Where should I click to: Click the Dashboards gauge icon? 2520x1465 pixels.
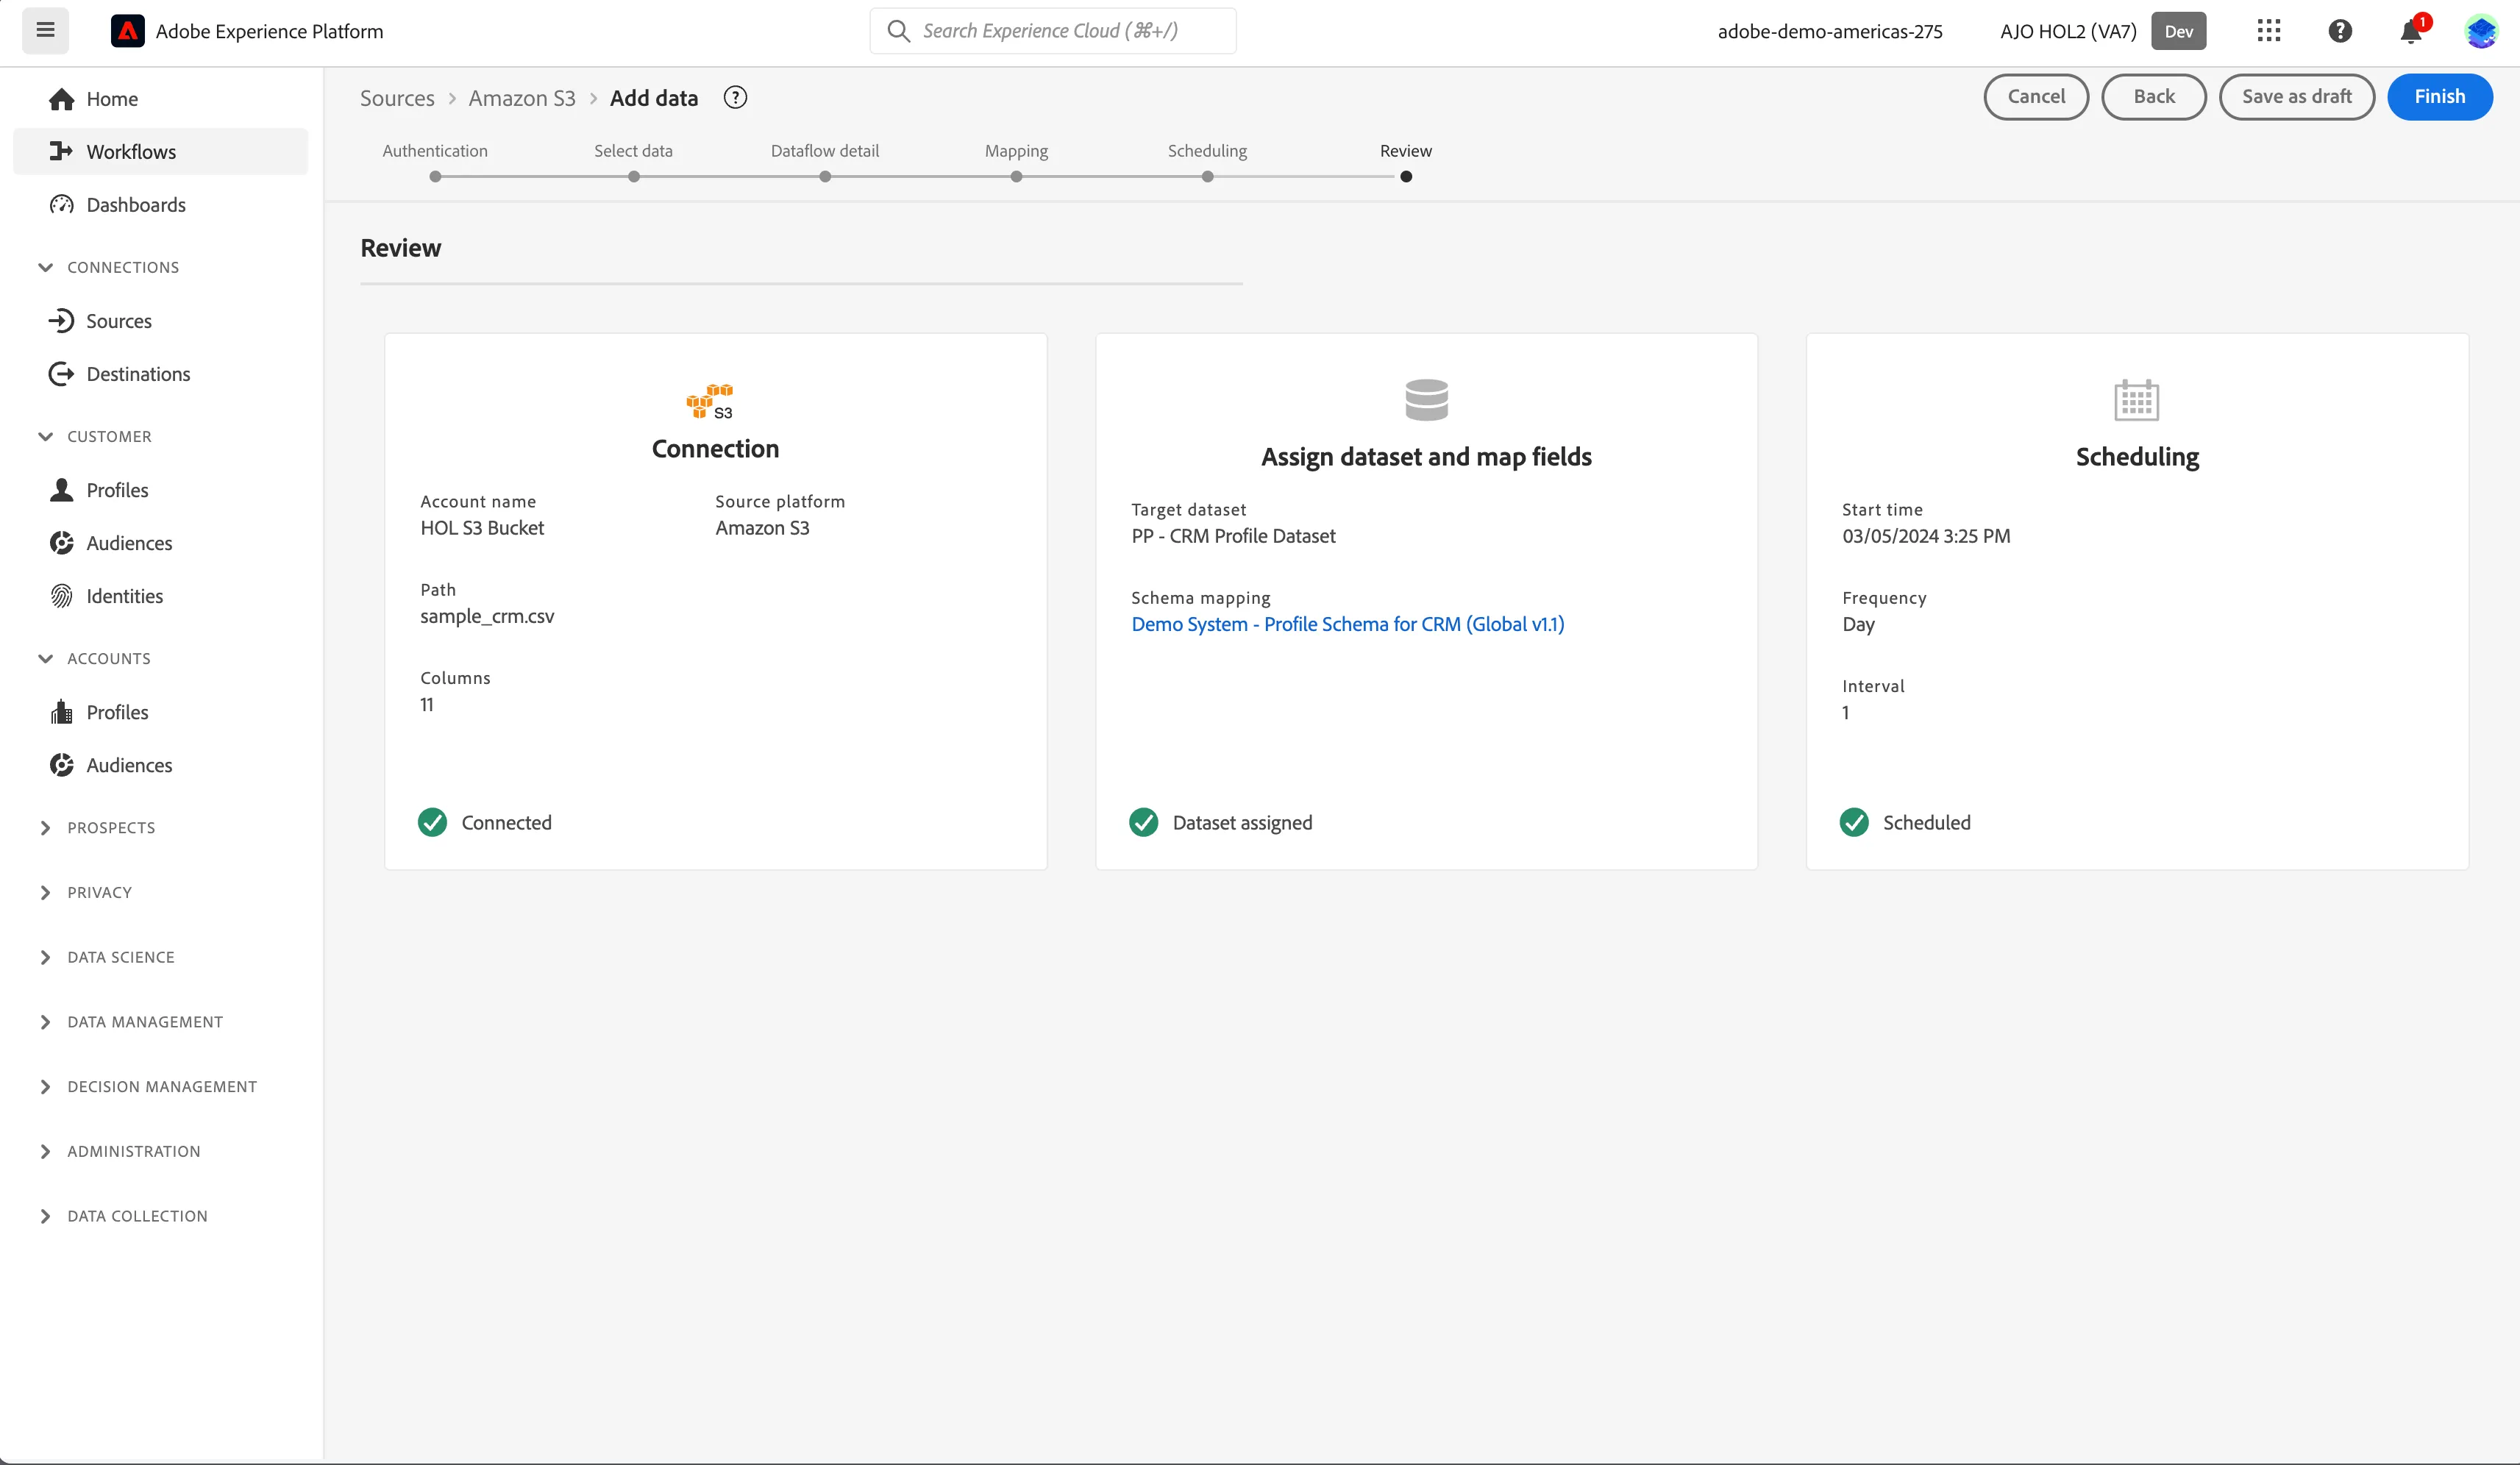[62, 204]
